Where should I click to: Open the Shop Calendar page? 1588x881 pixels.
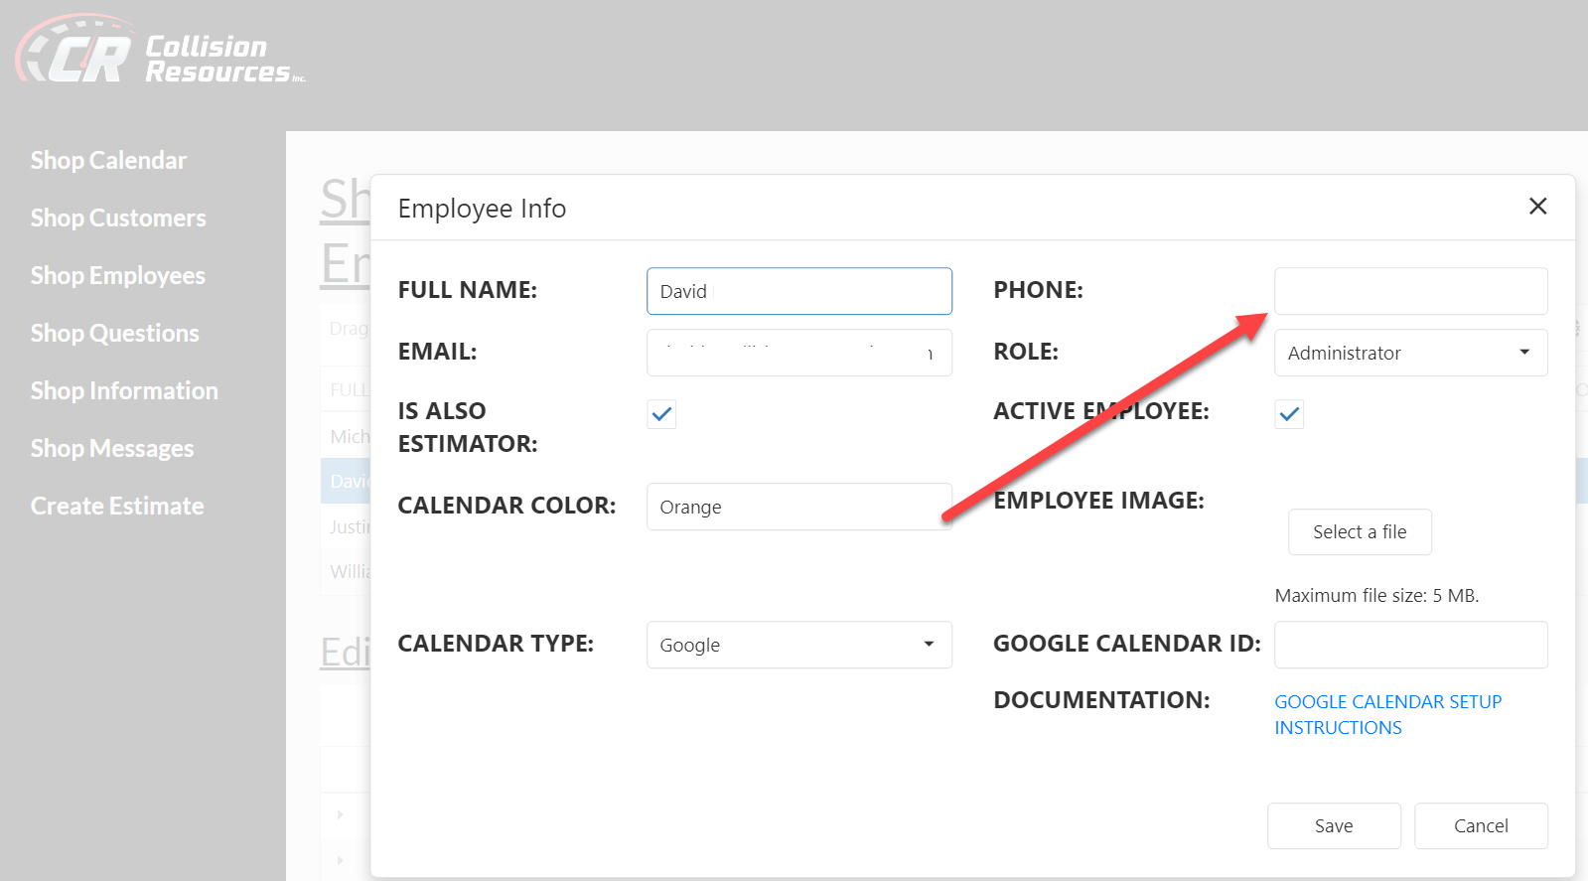[108, 161]
